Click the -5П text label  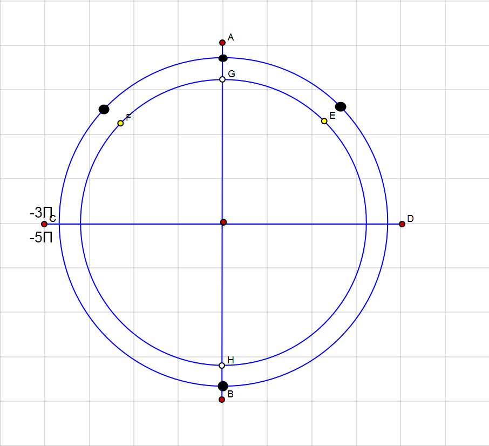click(x=41, y=238)
